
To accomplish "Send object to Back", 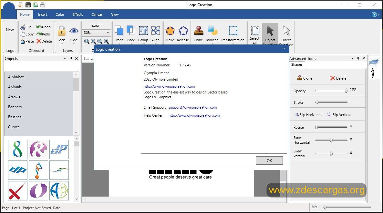I will 131,34.
